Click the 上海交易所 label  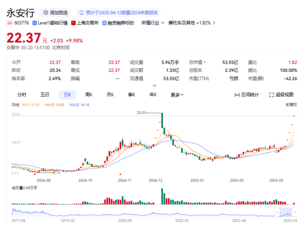(x=88, y=23)
